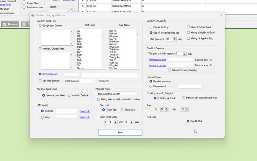Open the Omocaptcha.com link
This screenshot has height=161, width=257.
[157, 60]
